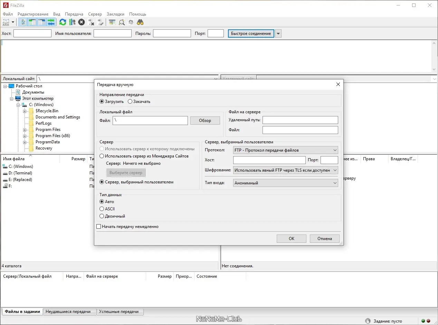Expand the ProgramData folder
Screen dimensions: 438x325
(25, 142)
